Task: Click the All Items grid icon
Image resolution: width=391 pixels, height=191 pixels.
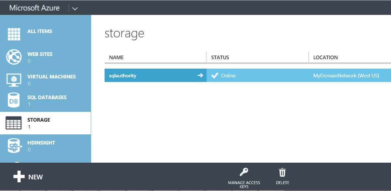Action: (x=14, y=34)
